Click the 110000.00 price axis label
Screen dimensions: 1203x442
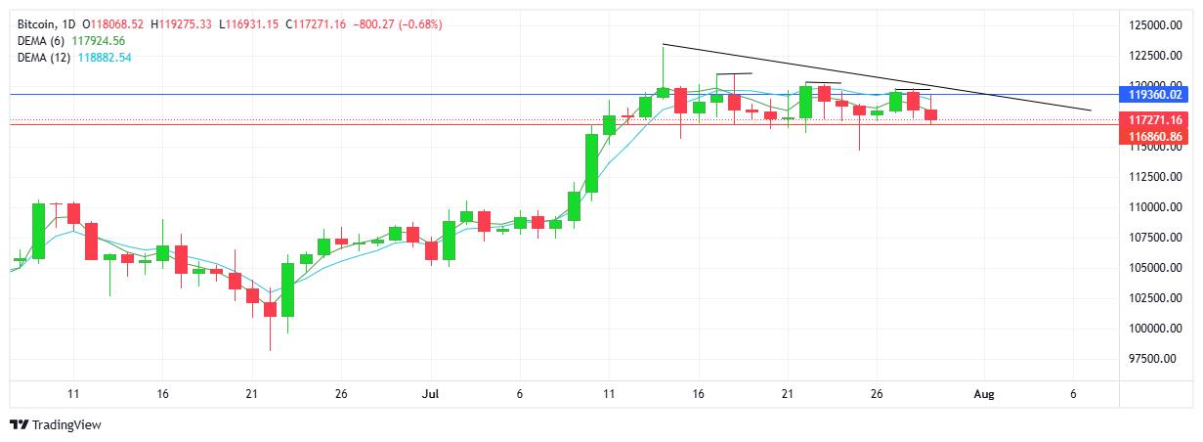point(1156,207)
